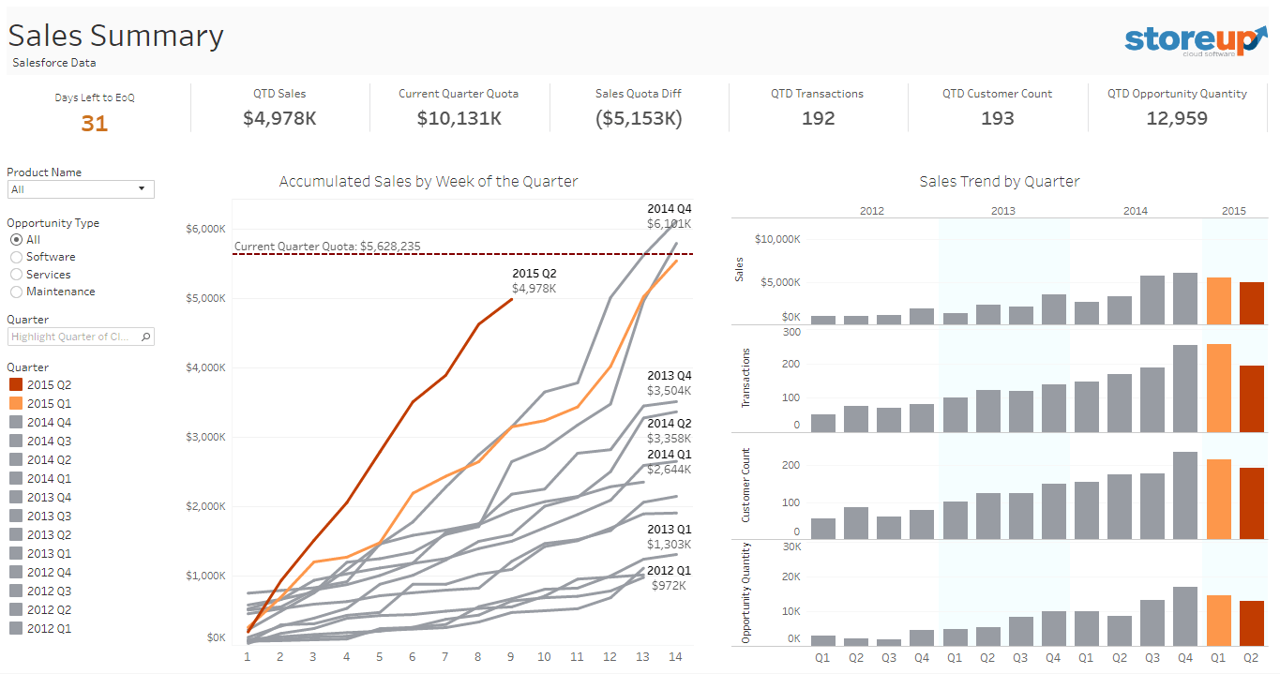Image resolution: width=1280 pixels, height=674 pixels.
Task: Click the QTD Transactions value 192
Action: tap(818, 118)
